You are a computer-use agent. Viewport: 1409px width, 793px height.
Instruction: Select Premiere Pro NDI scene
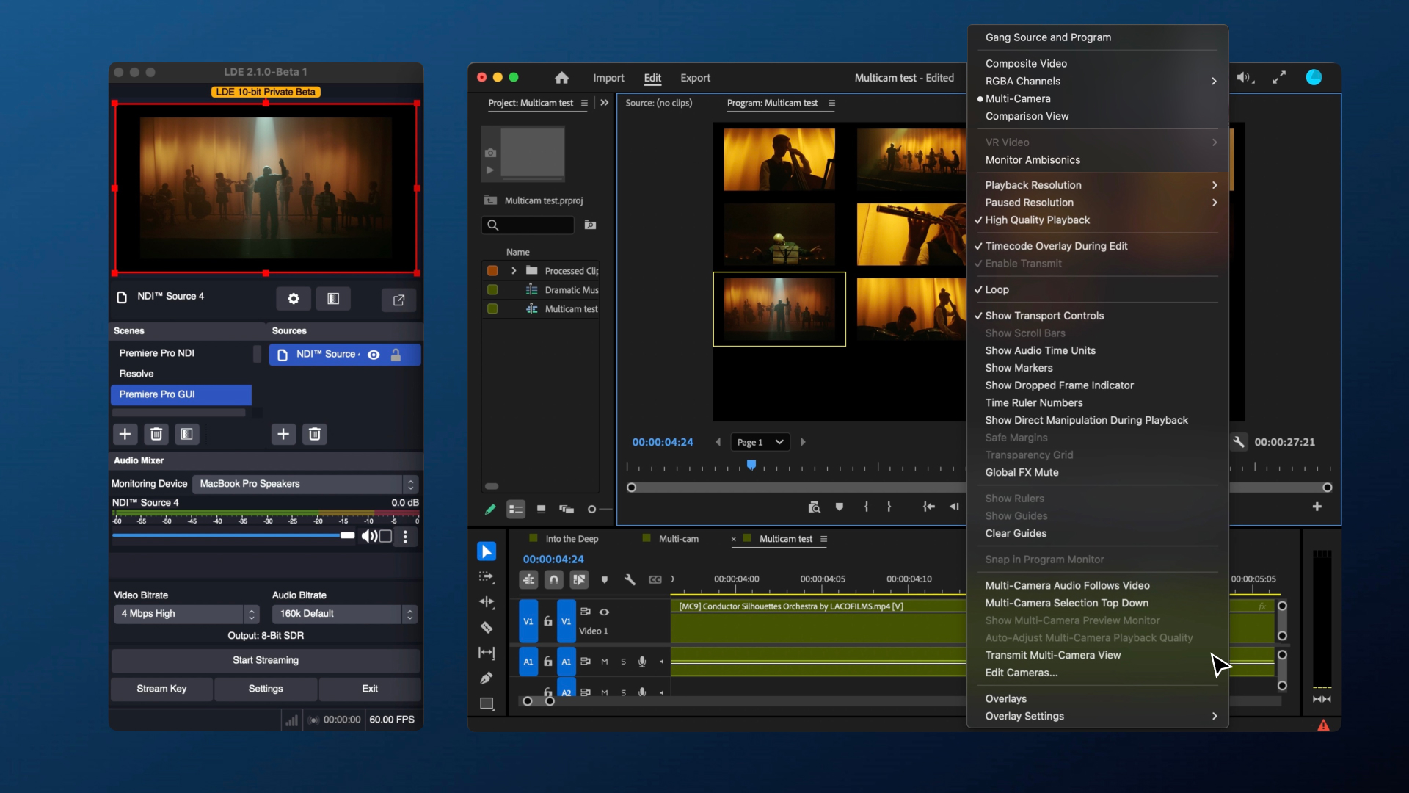pyautogui.click(x=181, y=353)
